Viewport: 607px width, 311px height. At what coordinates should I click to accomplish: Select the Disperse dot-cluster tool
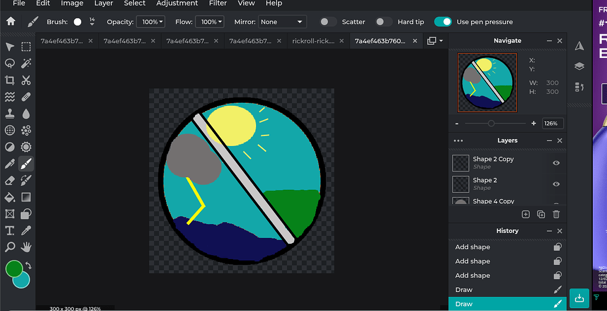26,131
